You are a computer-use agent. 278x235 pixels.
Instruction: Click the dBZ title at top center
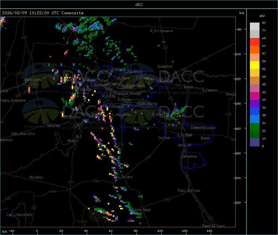(x=139, y=5)
